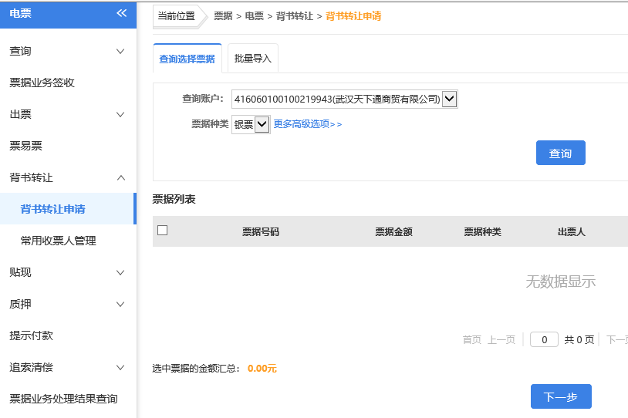This screenshot has width=628, height=418.
Task: Open 票据业务处理结果查询 in the sidebar
Action: pyautogui.click(x=64, y=399)
